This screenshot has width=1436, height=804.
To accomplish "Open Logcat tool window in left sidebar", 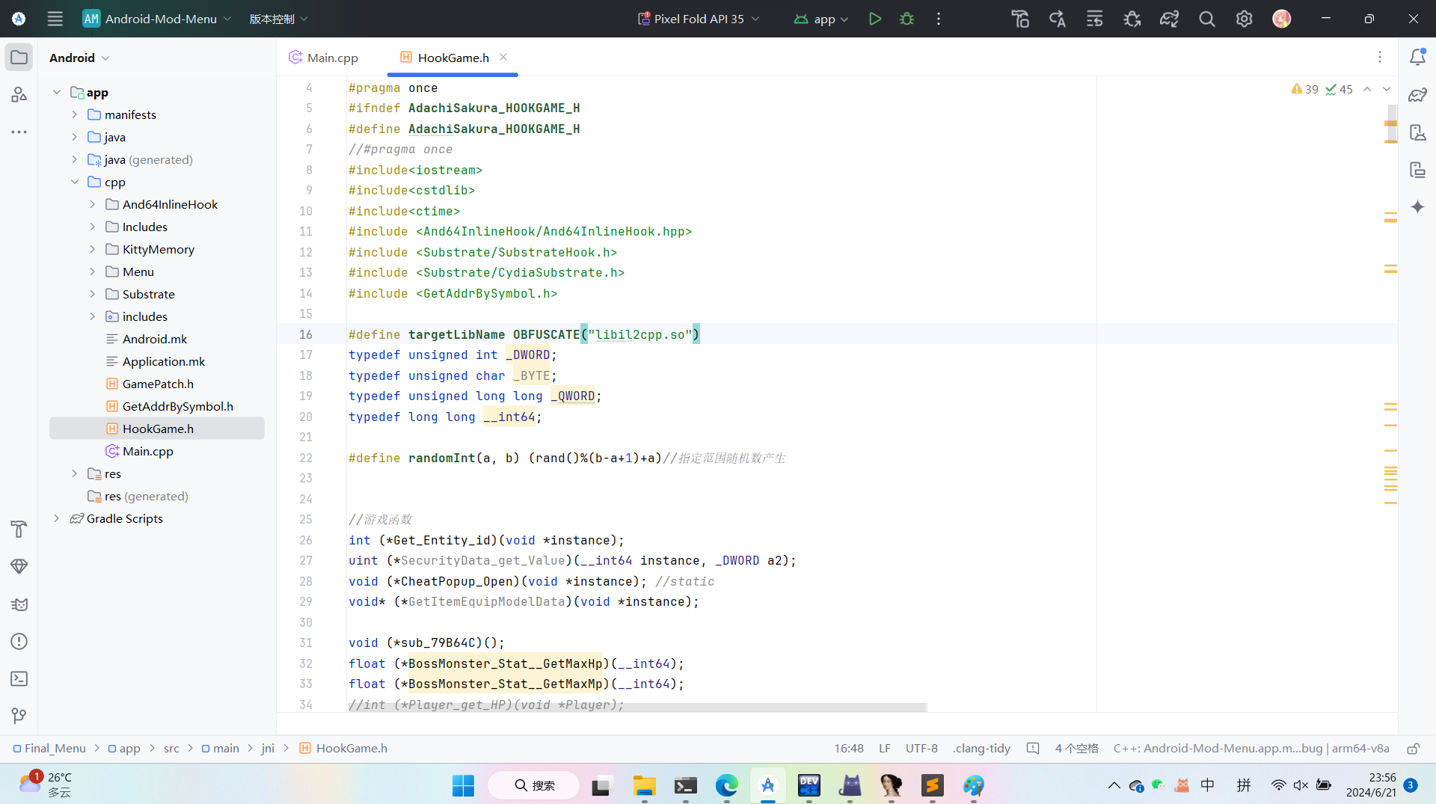I will (19, 604).
